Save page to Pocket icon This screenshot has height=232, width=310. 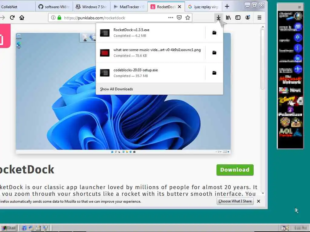(x=179, y=18)
